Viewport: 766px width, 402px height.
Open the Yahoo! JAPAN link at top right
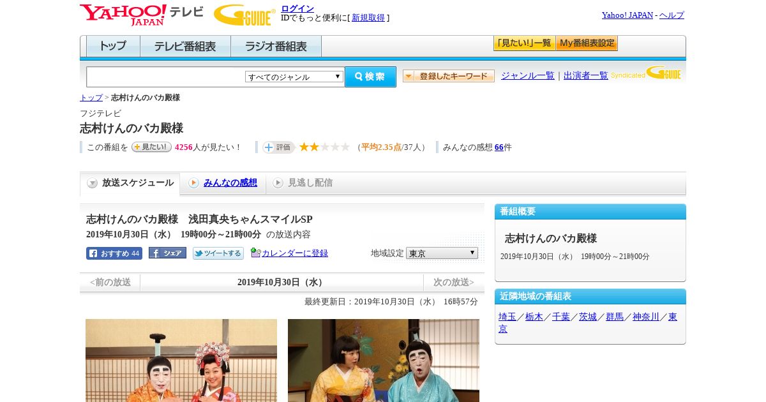[x=627, y=15]
